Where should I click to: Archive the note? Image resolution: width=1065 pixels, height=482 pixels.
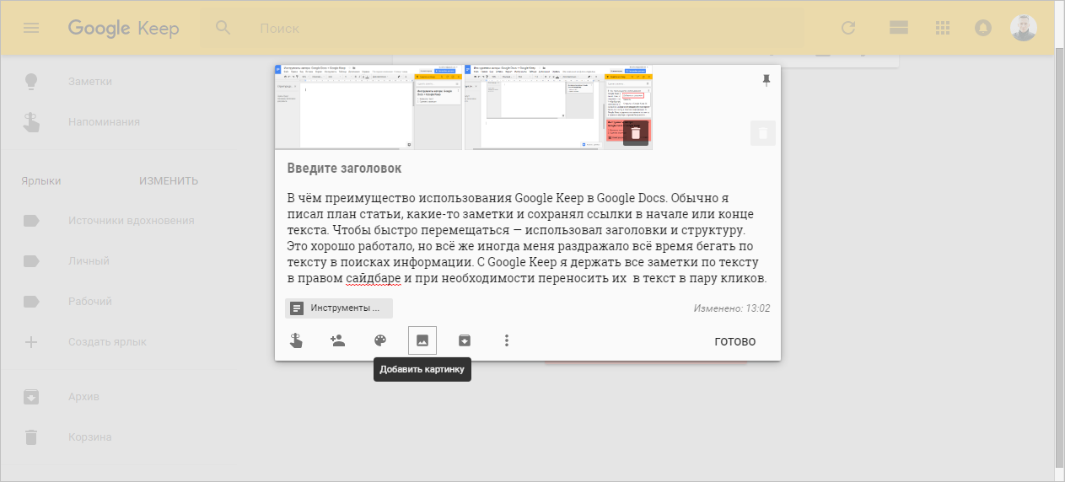(465, 340)
